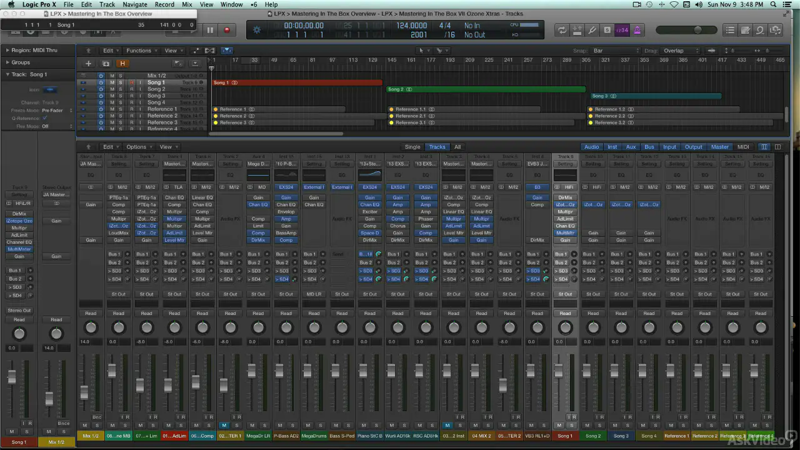Toggle MIDI channel strip filter button
This screenshot has height=450, width=800.
coord(743,147)
